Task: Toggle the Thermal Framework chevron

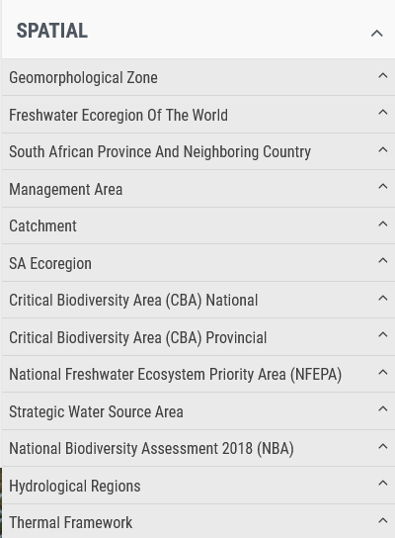Action: (383, 520)
